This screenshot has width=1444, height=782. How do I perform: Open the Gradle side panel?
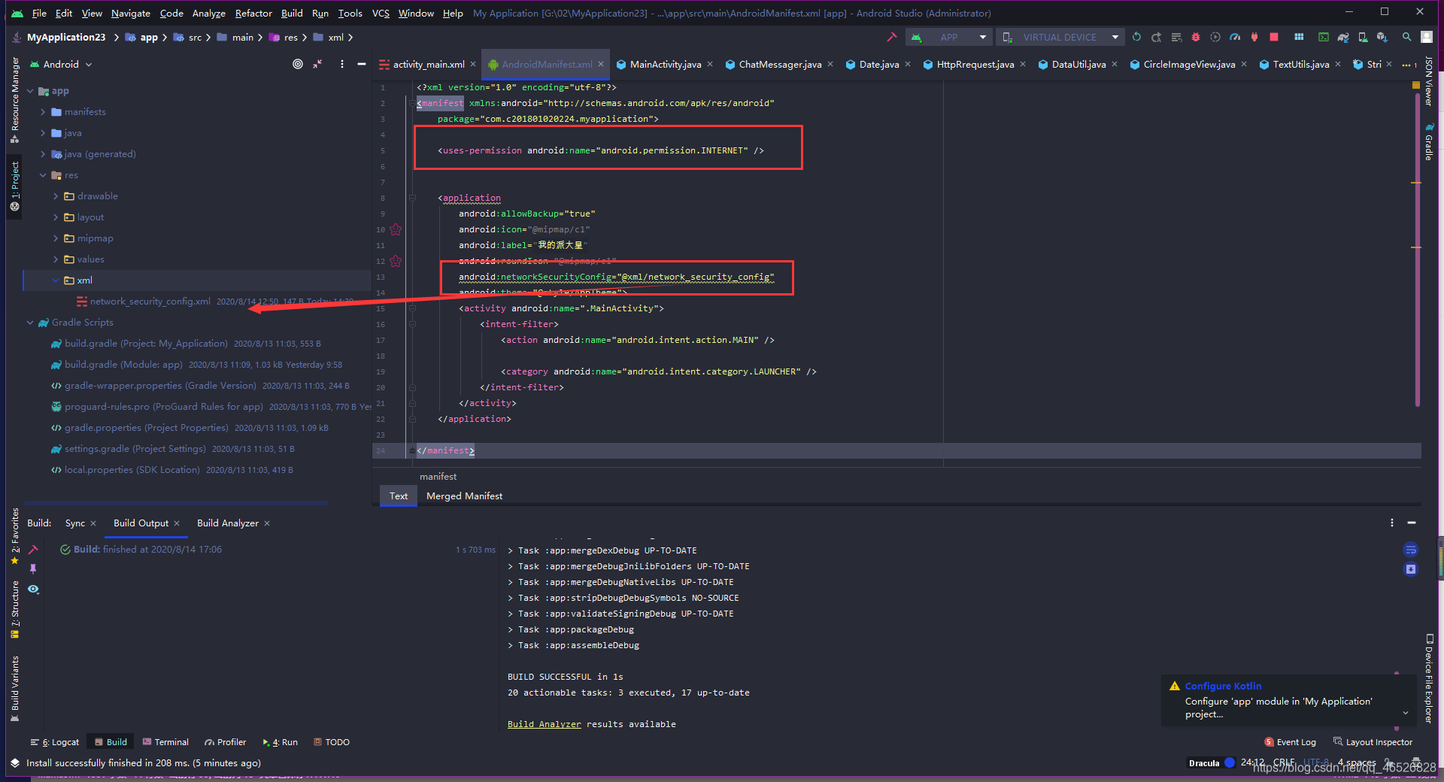[x=1428, y=143]
